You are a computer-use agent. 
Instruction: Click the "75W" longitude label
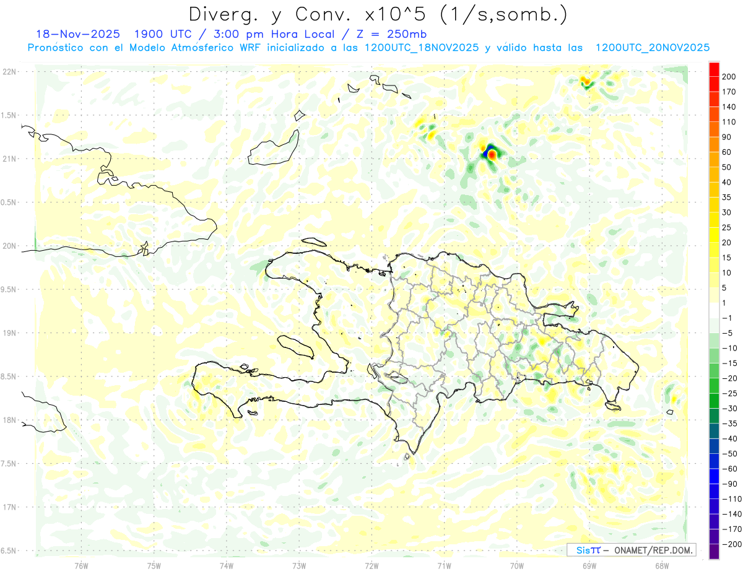pyautogui.click(x=154, y=565)
